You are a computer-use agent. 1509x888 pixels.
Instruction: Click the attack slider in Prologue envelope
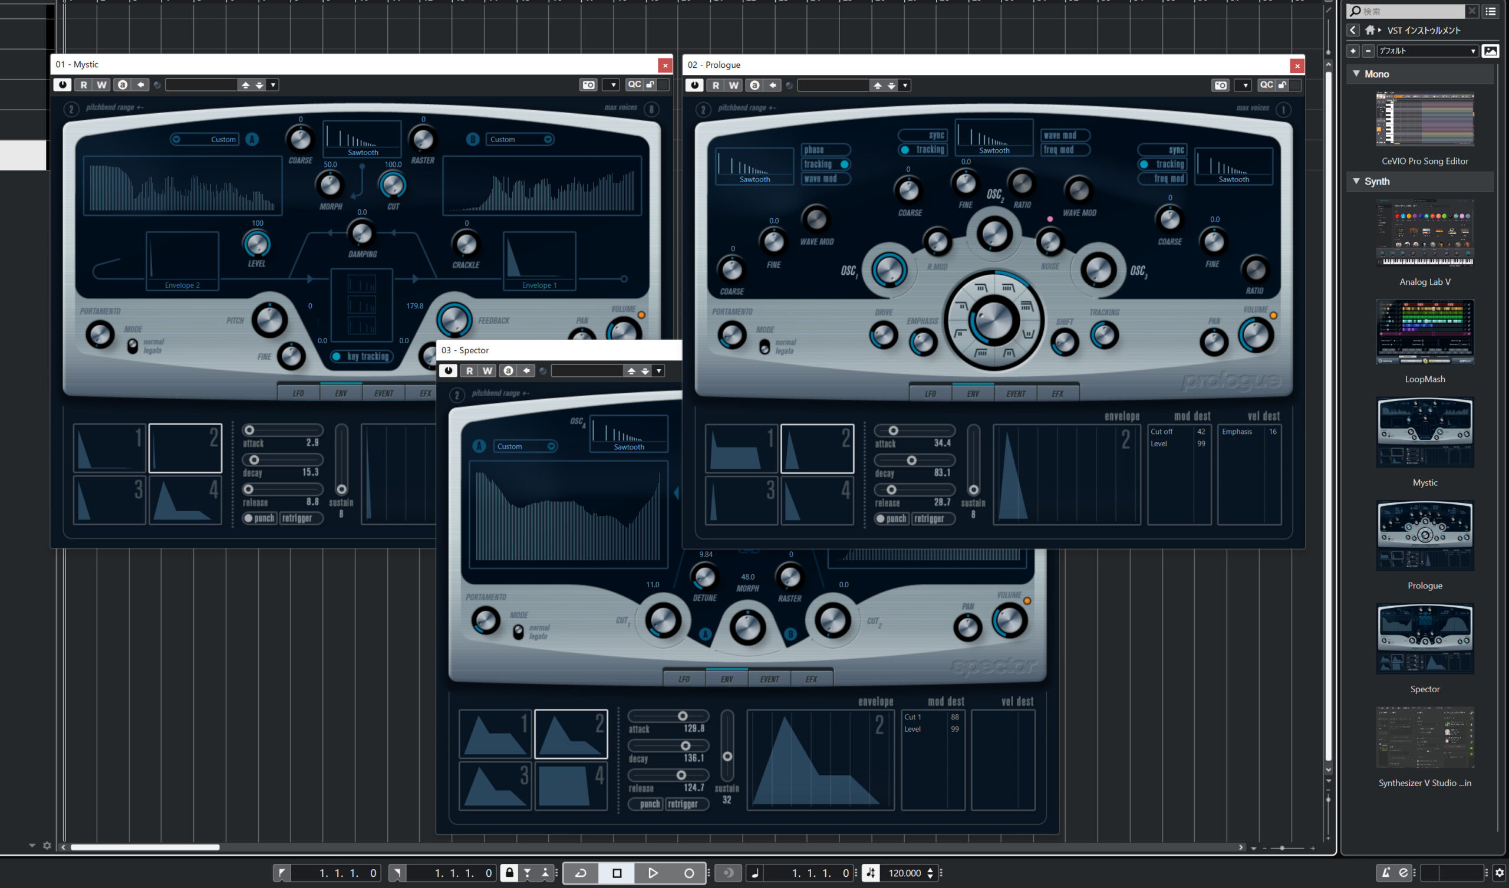[914, 431]
